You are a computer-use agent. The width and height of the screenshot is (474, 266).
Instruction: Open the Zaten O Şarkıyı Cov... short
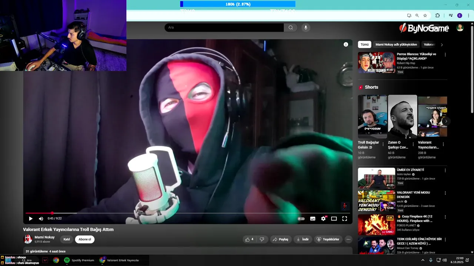(x=403, y=117)
